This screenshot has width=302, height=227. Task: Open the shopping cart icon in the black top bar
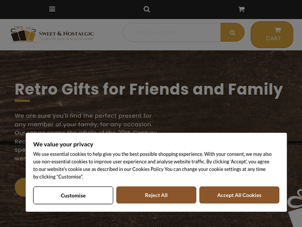point(241,9)
